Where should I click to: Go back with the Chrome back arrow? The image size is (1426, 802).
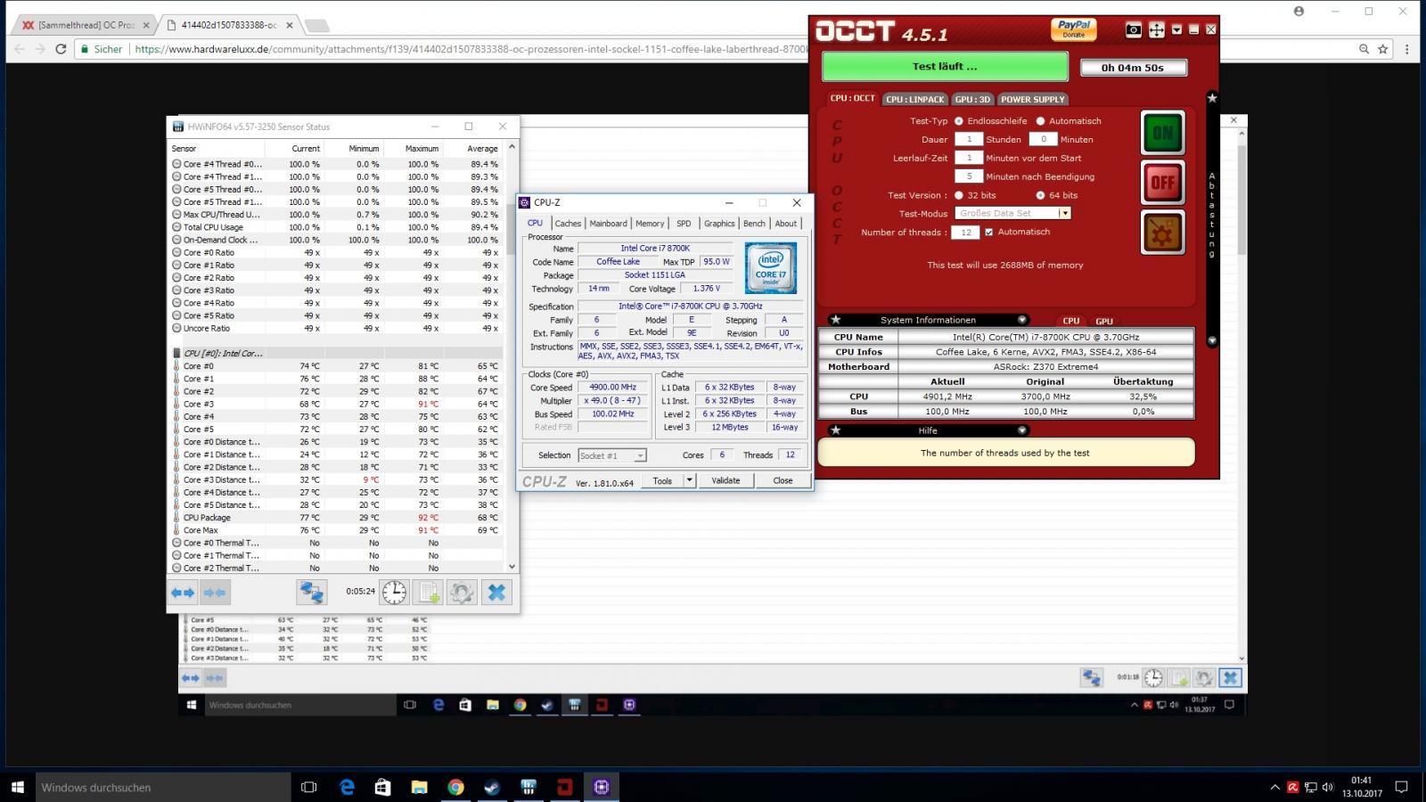click(18, 49)
